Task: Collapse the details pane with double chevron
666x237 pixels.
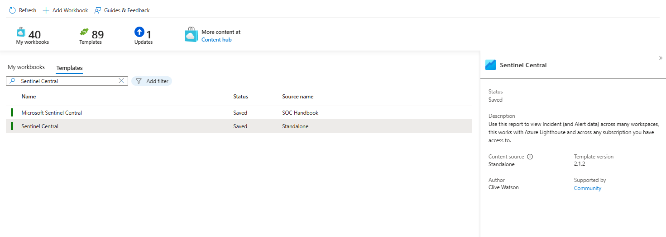Action: point(661,58)
